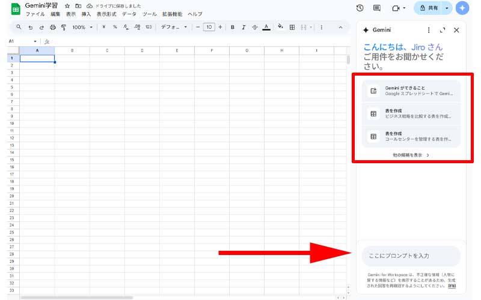
Task: Open the borders tool
Action: [292, 27]
